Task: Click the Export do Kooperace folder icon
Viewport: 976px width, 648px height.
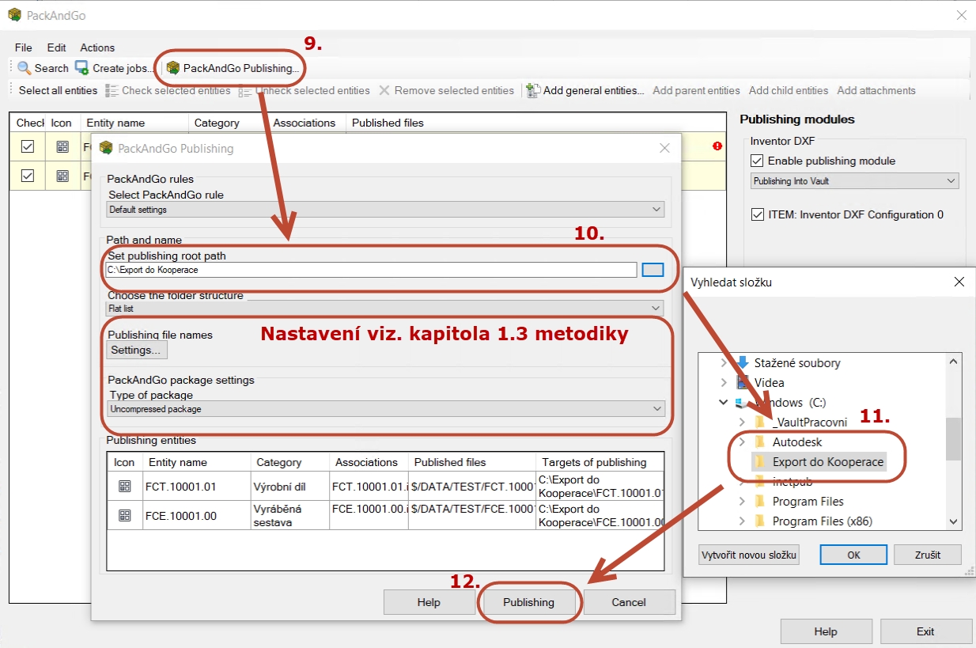Action: pyautogui.click(x=760, y=462)
